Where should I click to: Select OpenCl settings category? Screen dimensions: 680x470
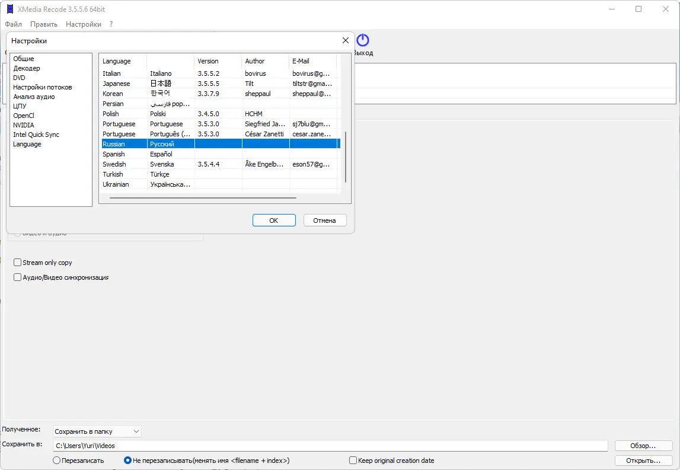coord(24,116)
